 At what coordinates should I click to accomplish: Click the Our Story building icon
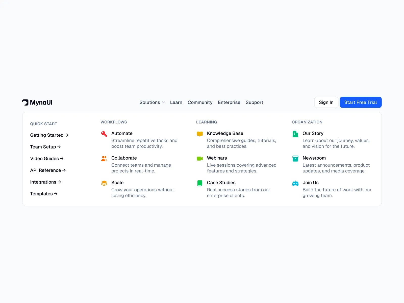pyautogui.click(x=295, y=134)
